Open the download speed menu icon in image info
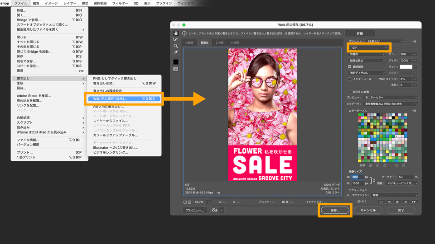Image resolution: width=435 pixels, height=244 pixels. tap(218, 193)
